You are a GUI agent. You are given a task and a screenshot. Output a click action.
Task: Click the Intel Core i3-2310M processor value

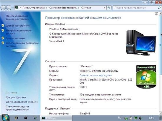click(x=106, y=81)
